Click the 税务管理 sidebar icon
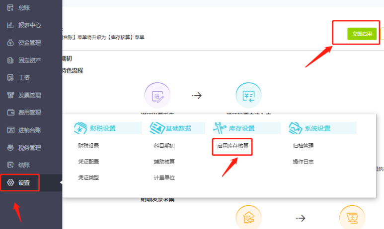Image resolution: width=384 pixels, height=229 pixels. (10, 148)
